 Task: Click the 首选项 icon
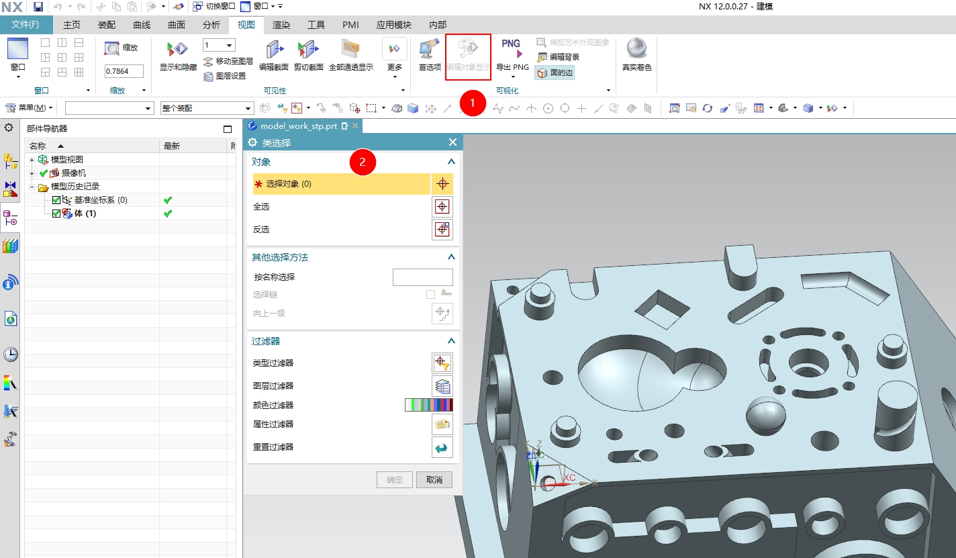tap(428, 54)
